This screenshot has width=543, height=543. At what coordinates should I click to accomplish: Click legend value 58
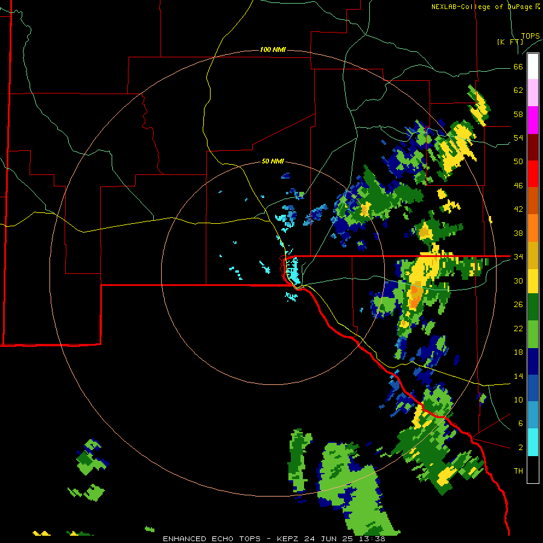518,114
